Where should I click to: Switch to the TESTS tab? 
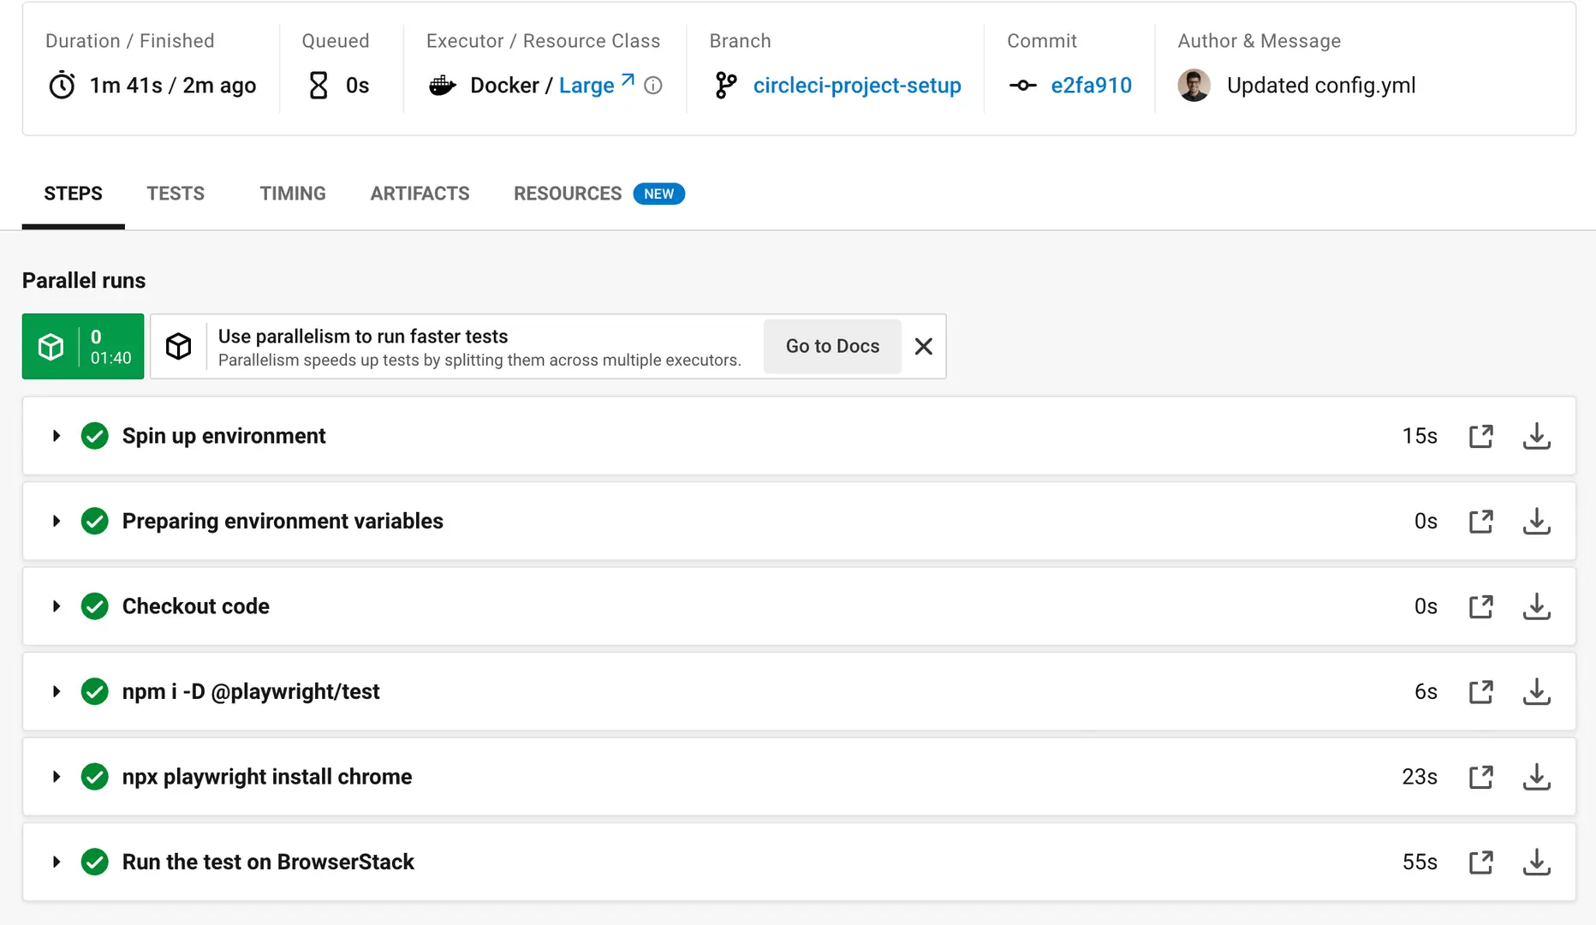coord(176,194)
